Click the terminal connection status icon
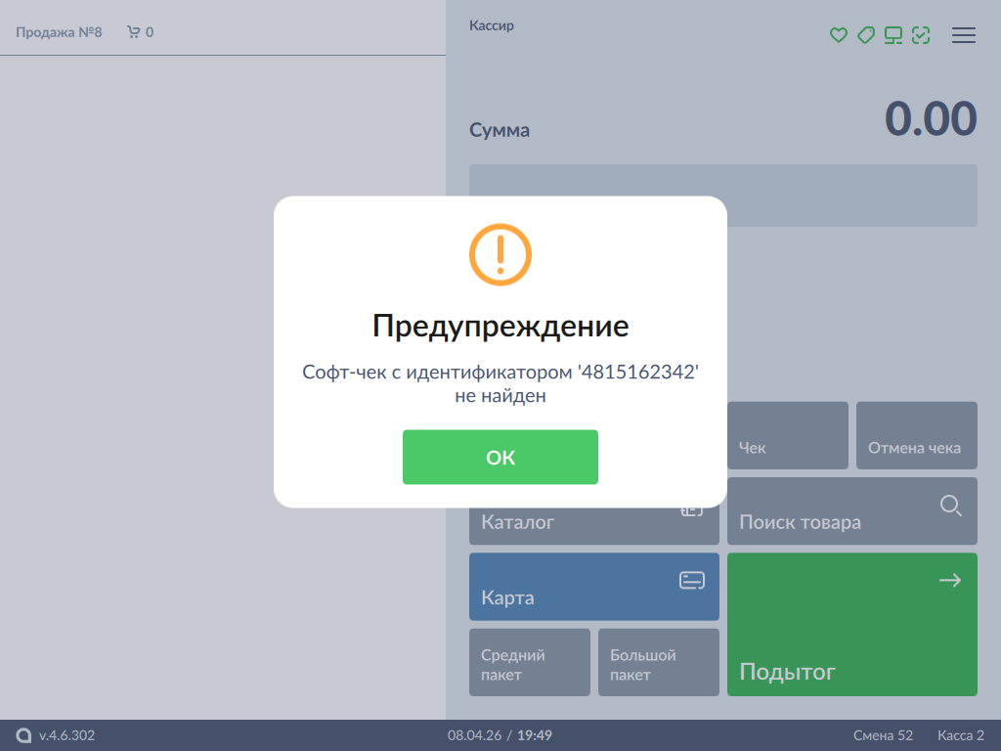Image resolution: width=1001 pixels, height=751 pixels. pos(892,35)
